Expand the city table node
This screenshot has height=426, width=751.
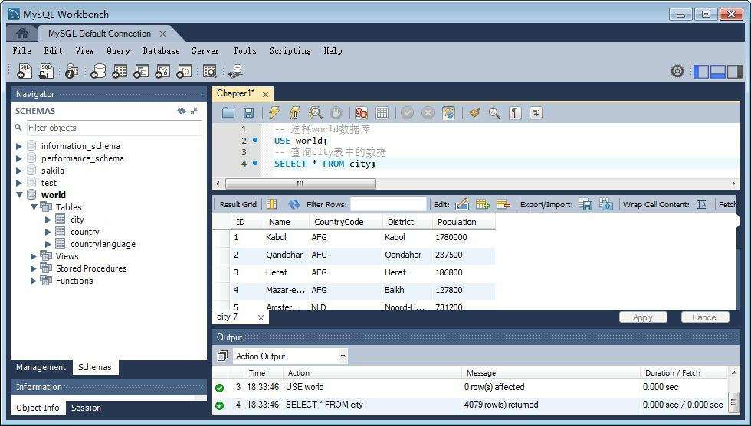[48, 220]
